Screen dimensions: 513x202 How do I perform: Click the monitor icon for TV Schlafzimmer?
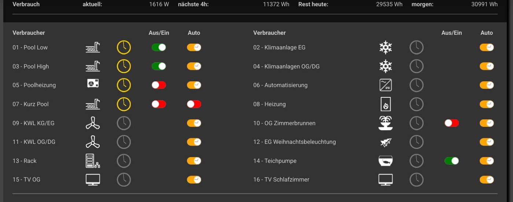pos(385,180)
